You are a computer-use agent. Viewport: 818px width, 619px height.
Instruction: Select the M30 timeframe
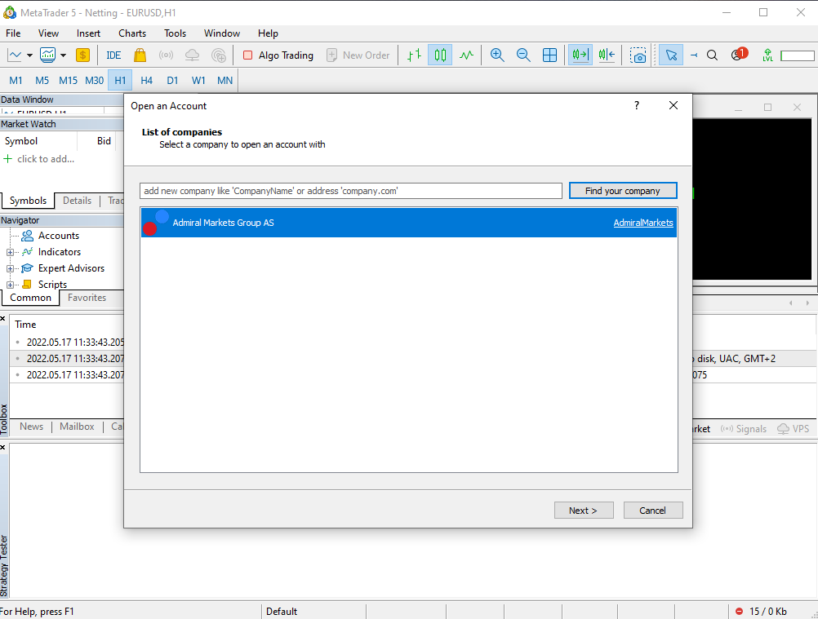(x=95, y=80)
